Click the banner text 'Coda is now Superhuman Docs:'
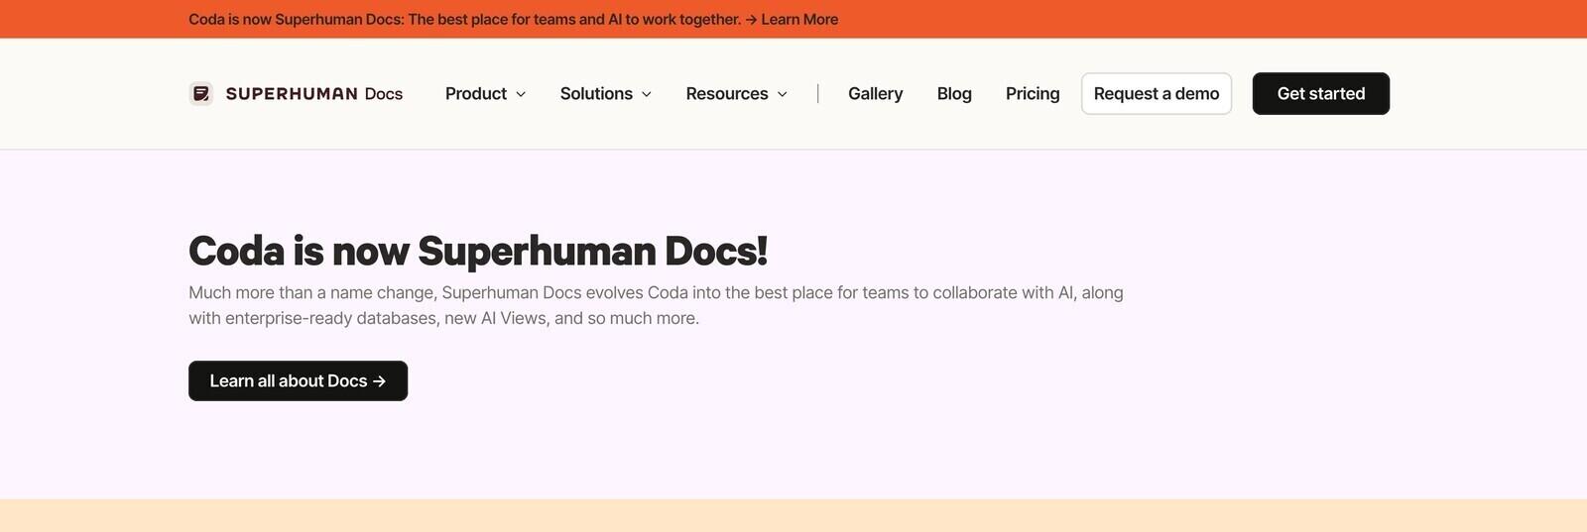 (x=297, y=19)
